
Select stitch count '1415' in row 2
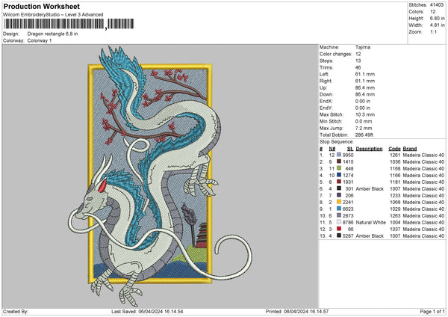(348, 161)
